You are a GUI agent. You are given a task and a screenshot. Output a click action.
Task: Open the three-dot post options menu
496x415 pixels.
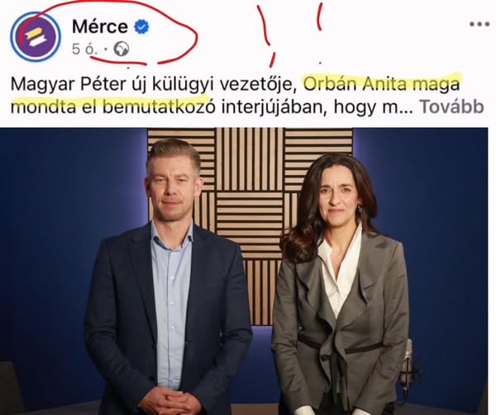(x=479, y=24)
